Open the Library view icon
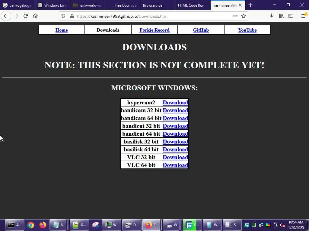 (x=281, y=16)
